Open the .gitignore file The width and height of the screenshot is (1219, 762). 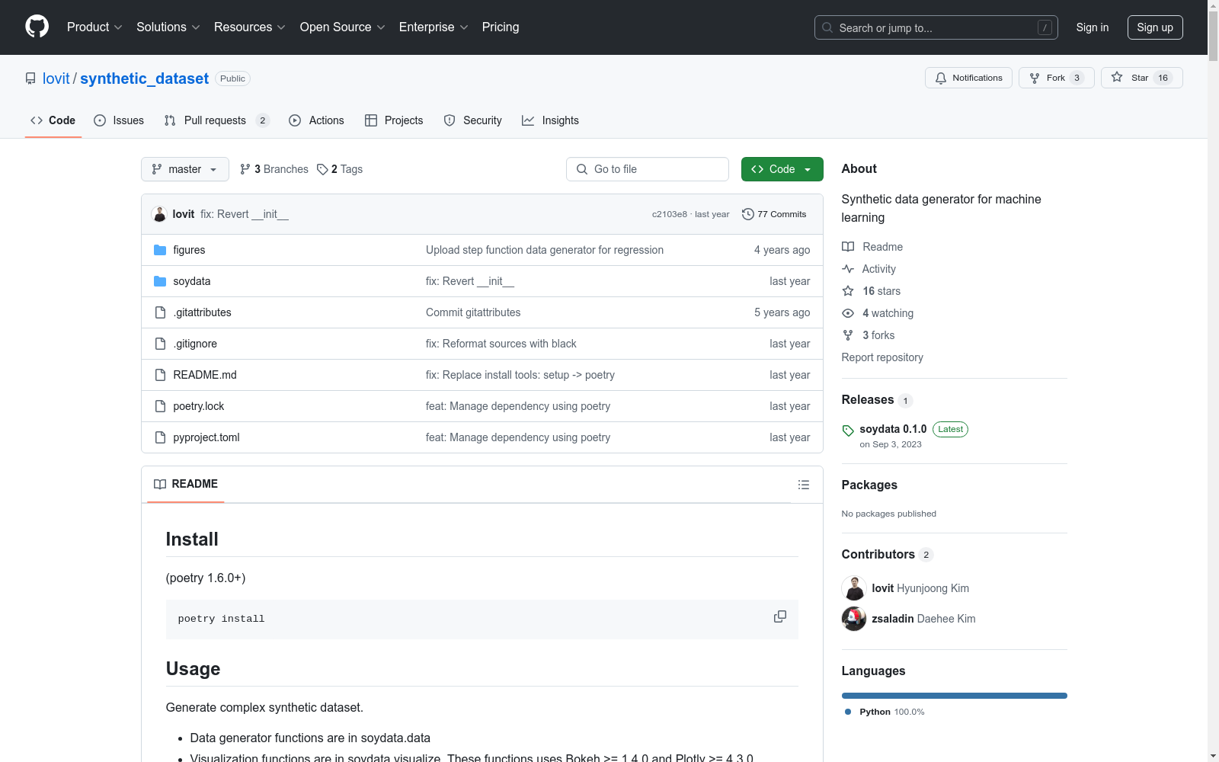195,344
